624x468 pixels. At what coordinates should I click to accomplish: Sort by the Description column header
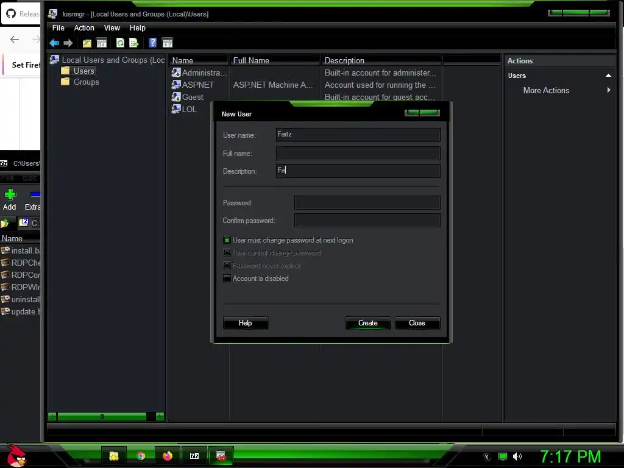click(x=381, y=60)
